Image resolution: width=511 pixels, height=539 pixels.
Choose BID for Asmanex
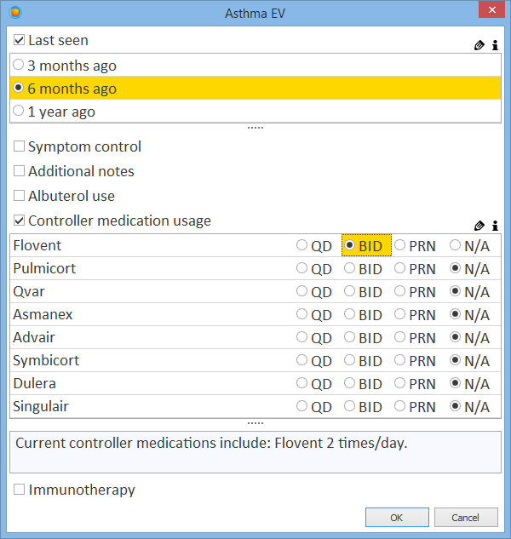pyautogui.click(x=349, y=314)
